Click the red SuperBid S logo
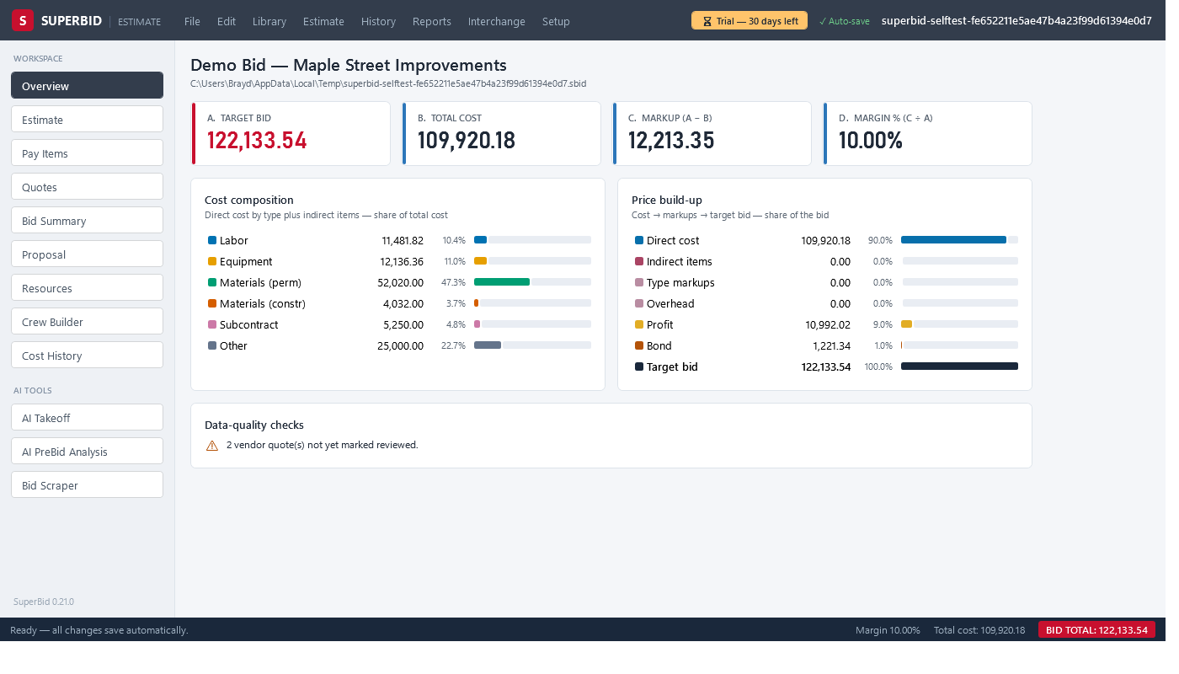Viewport: 1179px width, 674px height. click(x=23, y=21)
